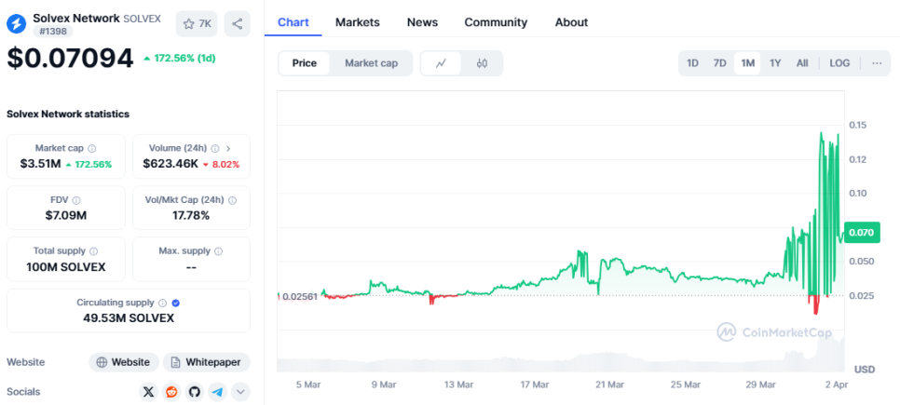Select 1M time range
The image size is (900, 405).
coord(747,63)
